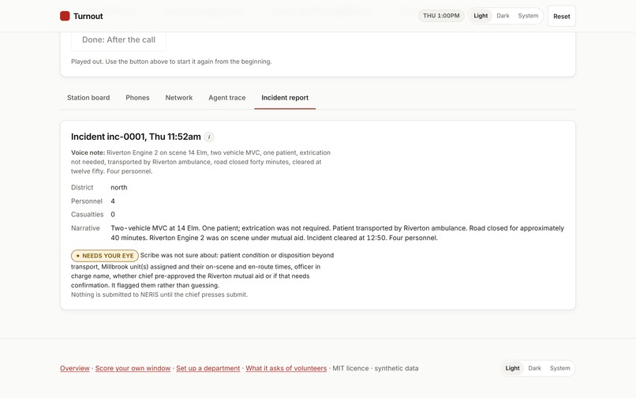Click the Played out message text
Image resolution: width=636 pixels, height=398 pixels.
coord(171,62)
